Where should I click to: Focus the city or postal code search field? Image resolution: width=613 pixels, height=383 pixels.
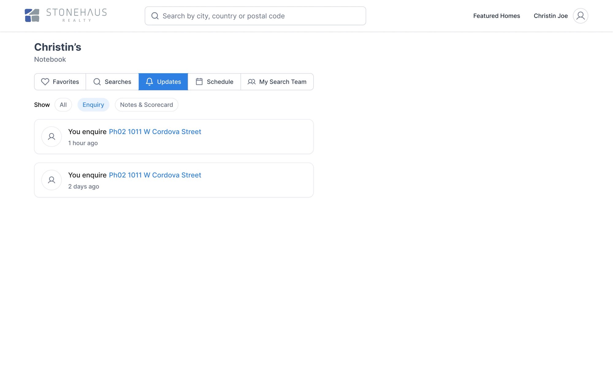[255, 16]
